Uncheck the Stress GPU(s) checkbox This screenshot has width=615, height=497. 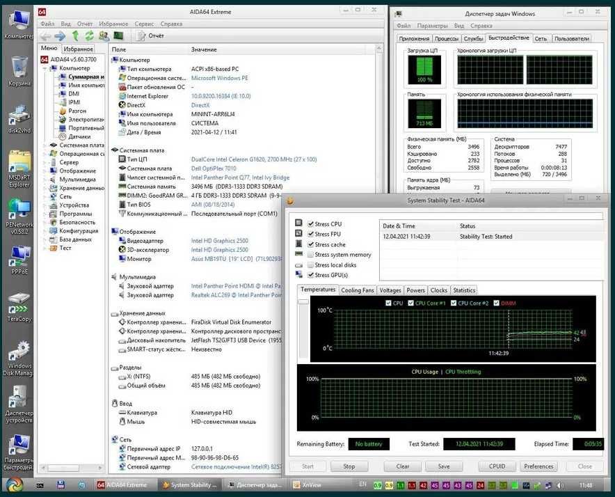click(311, 275)
